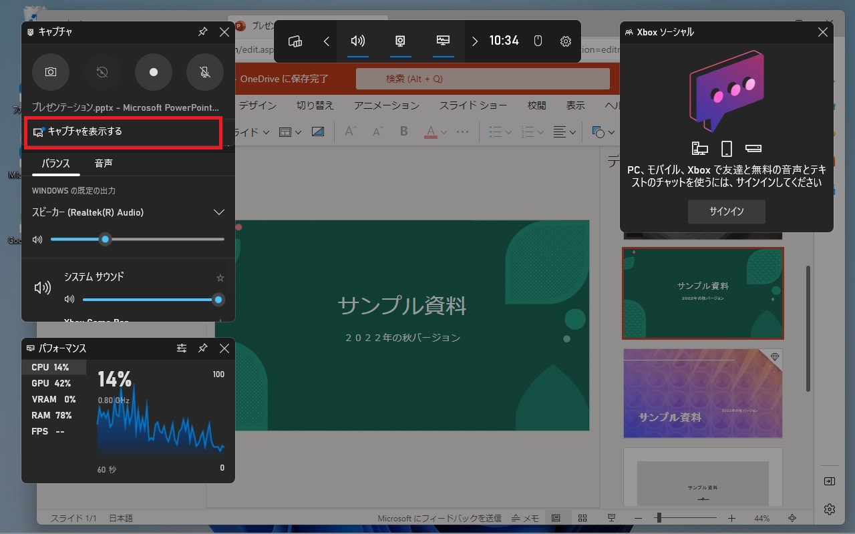Open PowerPoint side pane gear icon
The height and width of the screenshot is (534, 855).
click(830, 509)
